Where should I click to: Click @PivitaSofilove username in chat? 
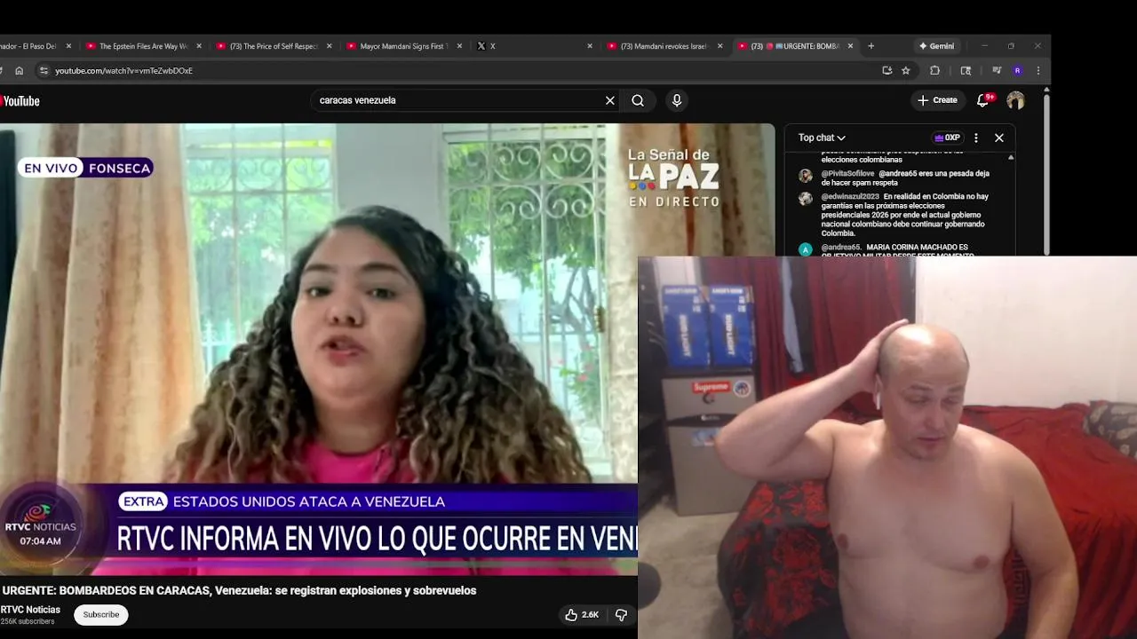coord(847,174)
